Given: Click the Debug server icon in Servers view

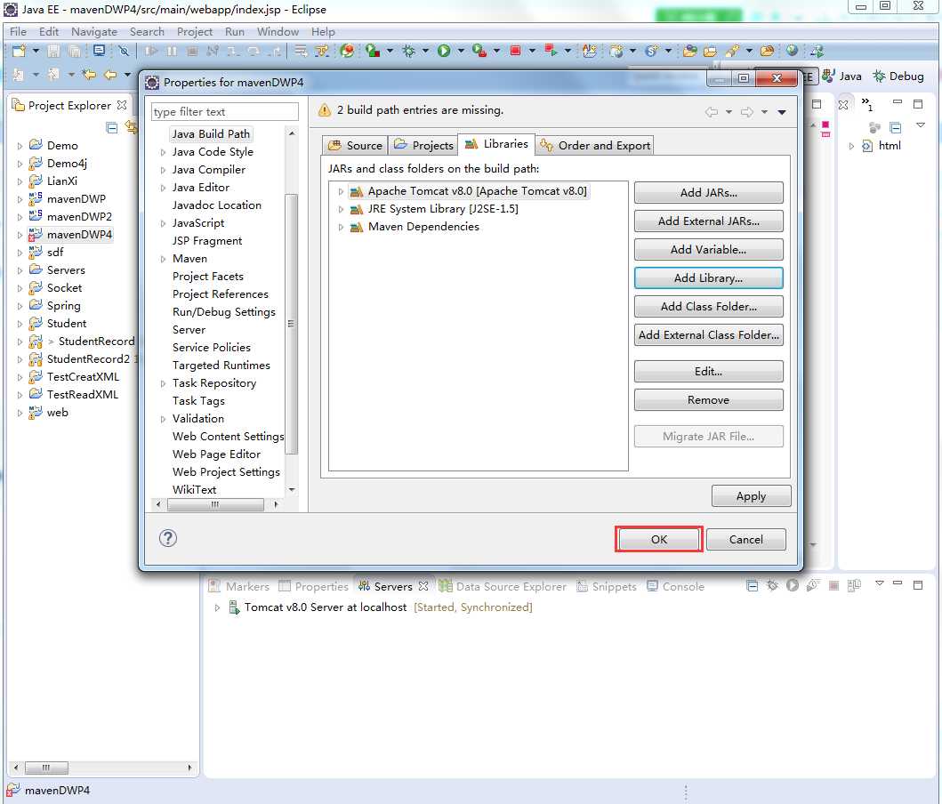Looking at the screenshot, I should pyautogui.click(x=772, y=585).
